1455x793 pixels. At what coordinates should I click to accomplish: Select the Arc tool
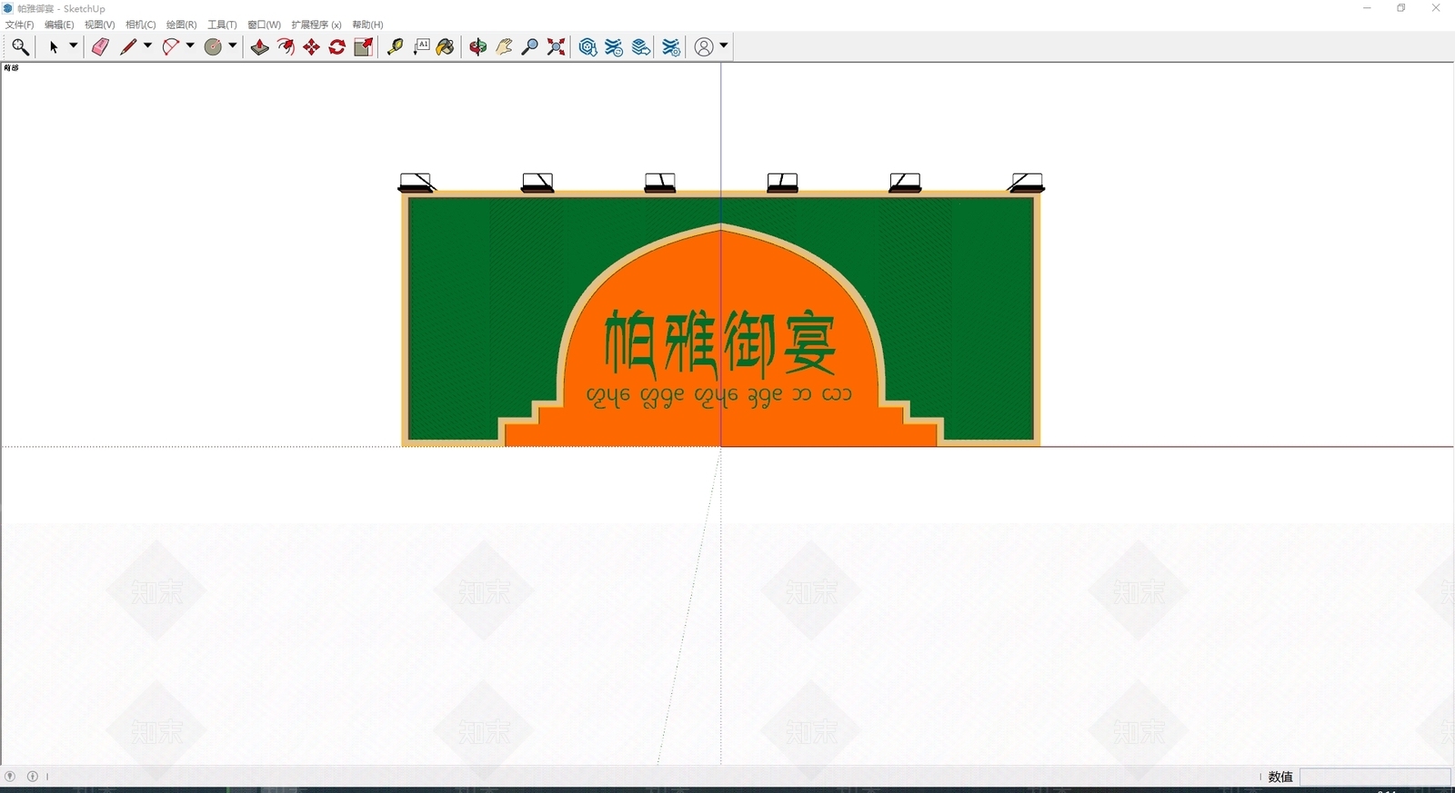[x=171, y=47]
